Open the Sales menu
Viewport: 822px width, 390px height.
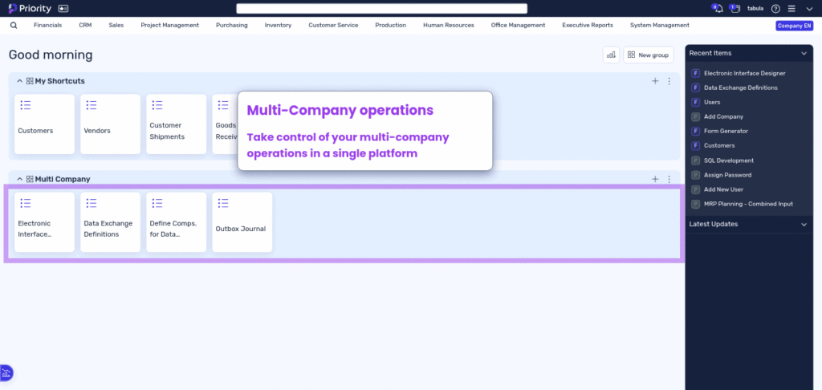116,25
